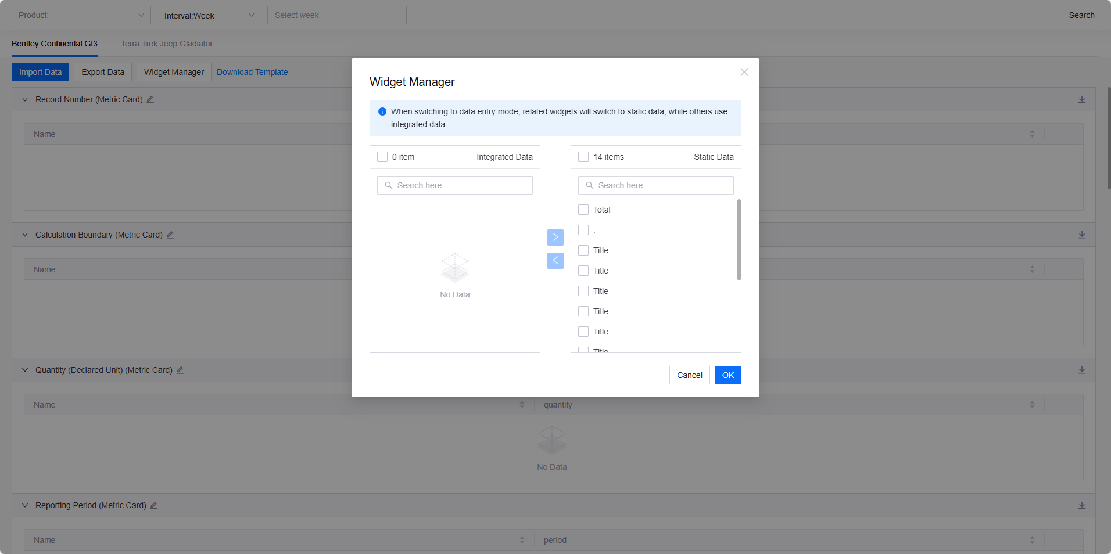Click the move-left transfer arrow button
1111x554 pixels.
pos(555,261)
